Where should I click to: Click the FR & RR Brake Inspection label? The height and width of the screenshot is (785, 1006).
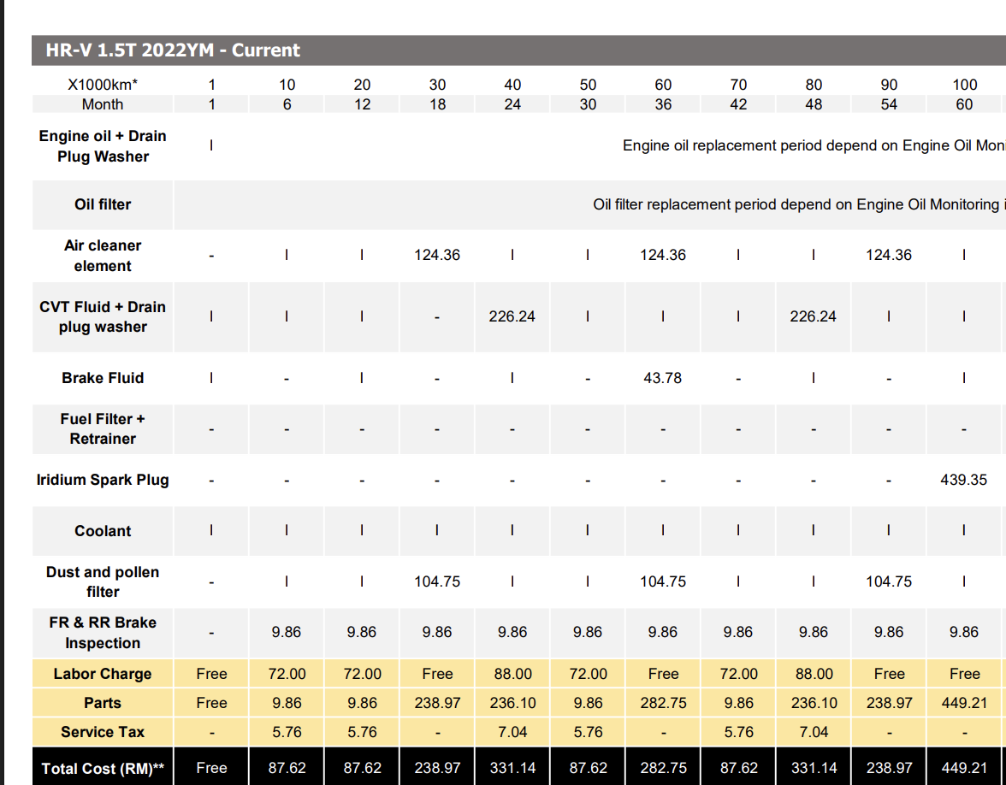click(x=103, y=633)
